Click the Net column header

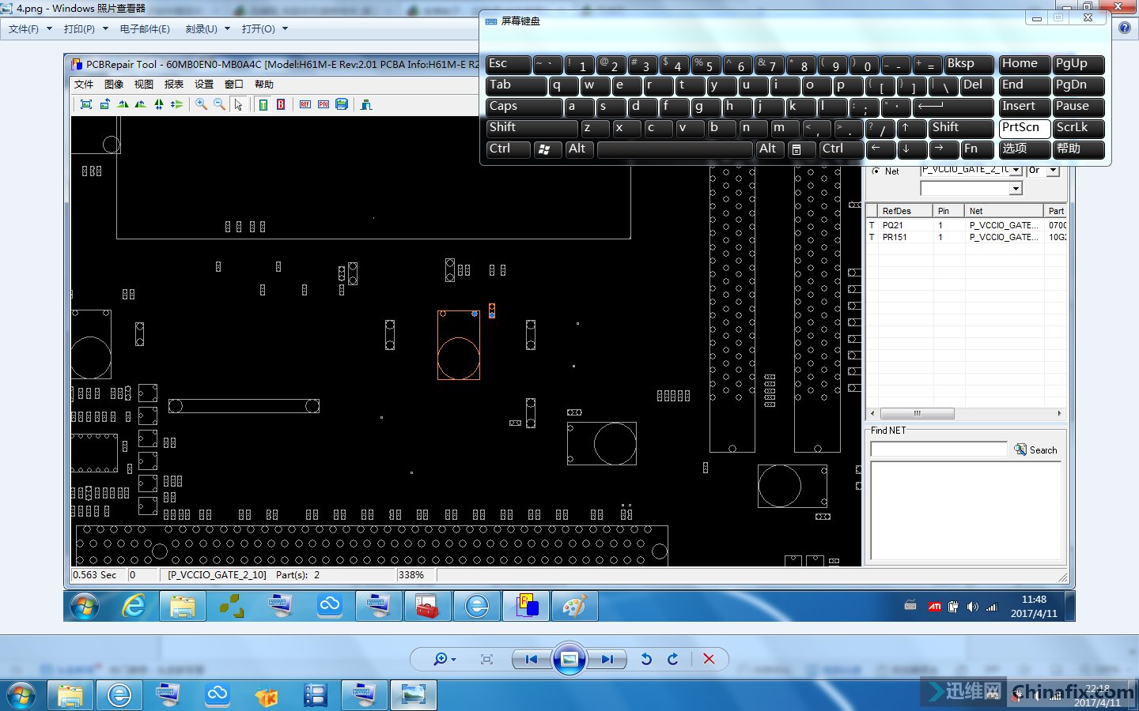click(1004, 211)
